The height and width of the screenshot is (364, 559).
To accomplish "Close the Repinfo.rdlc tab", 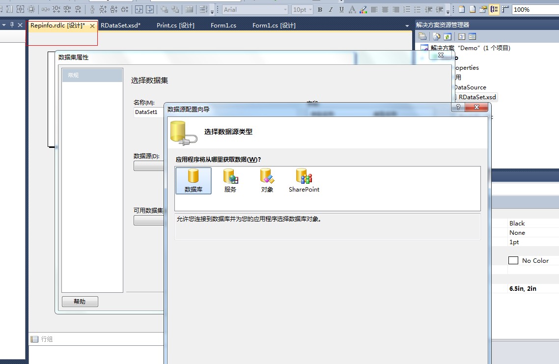I will click(92, 26).
